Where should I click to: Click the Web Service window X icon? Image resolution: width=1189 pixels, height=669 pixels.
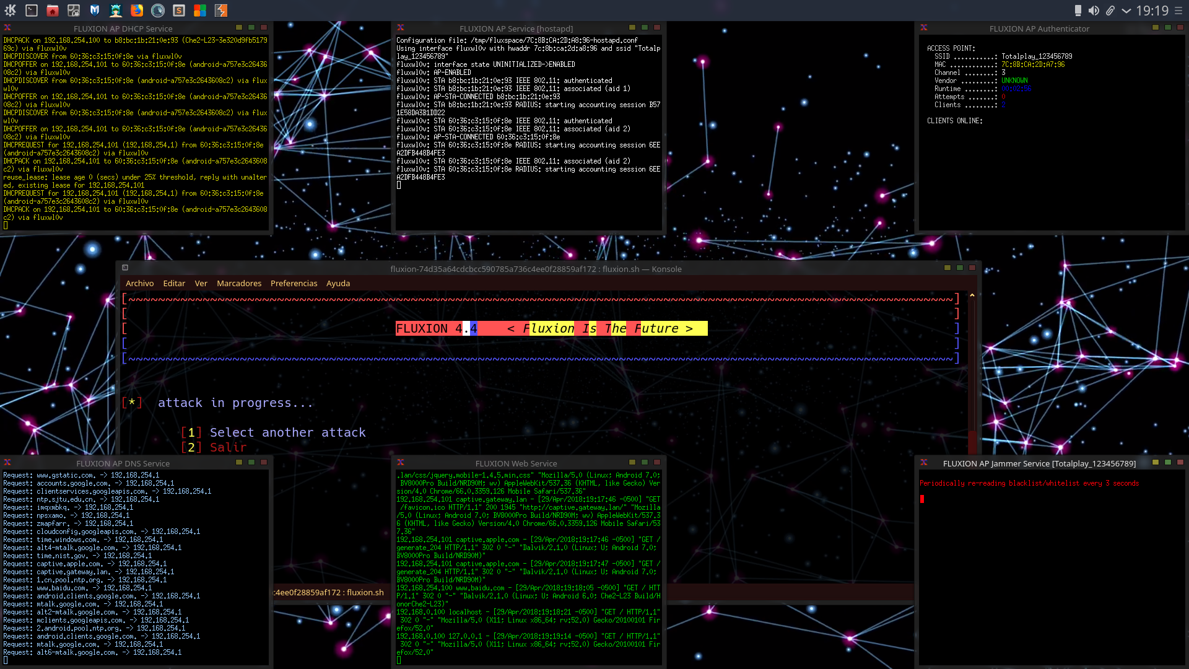pyautogui.click(x=401, y=463)
